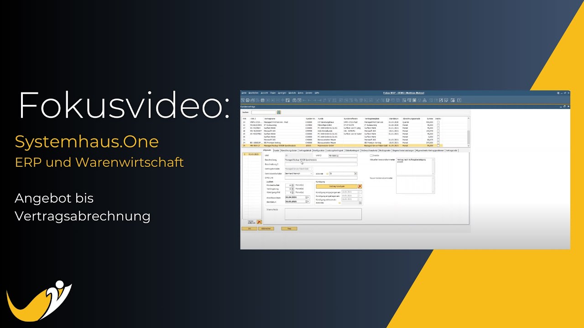
Task: Switch to the Abrechnungsdaten tab
Action: 289,150
